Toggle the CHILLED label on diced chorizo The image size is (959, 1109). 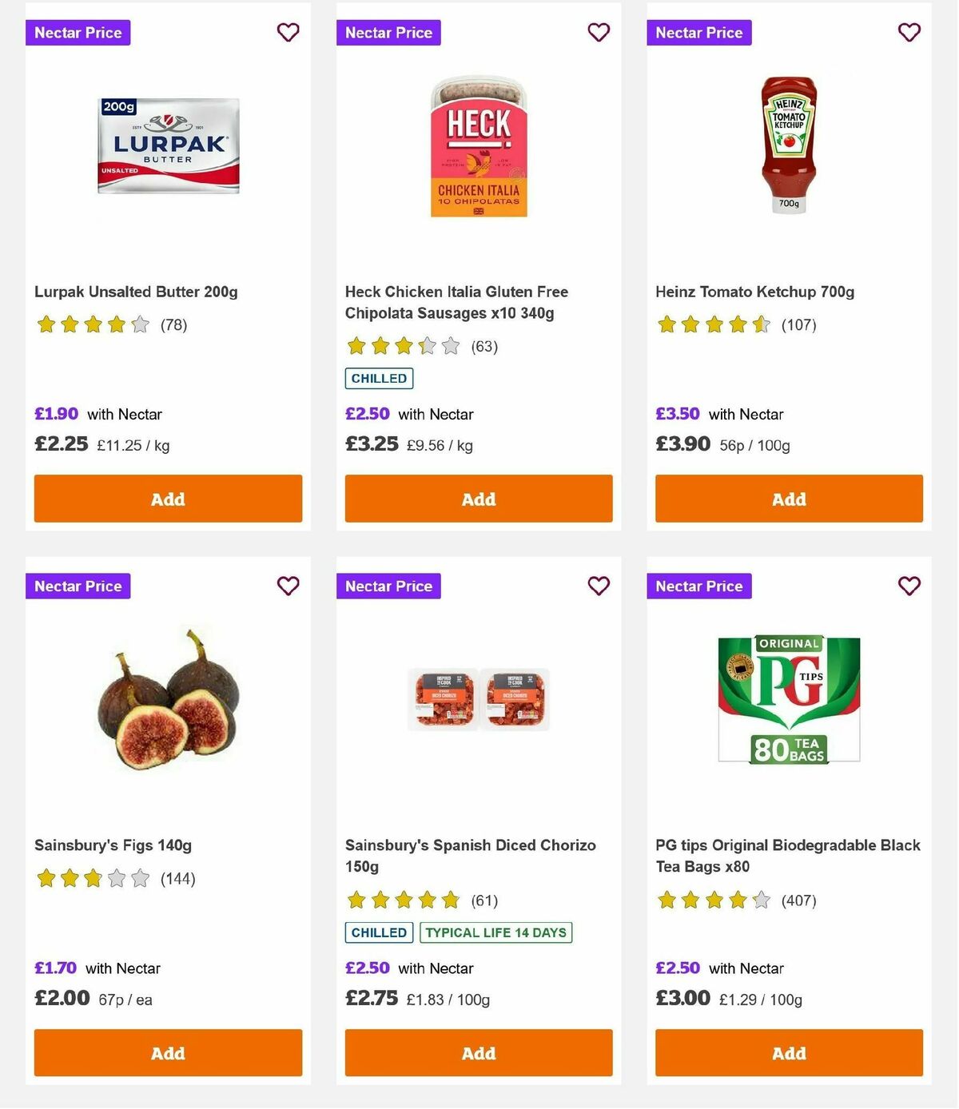[x=378, y=932]
